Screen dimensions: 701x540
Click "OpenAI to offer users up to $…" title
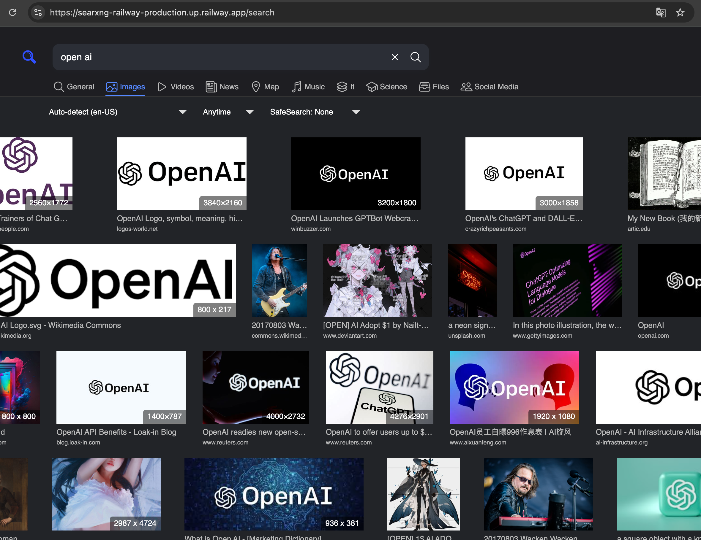pyautogui.click(x=379, y=432)
